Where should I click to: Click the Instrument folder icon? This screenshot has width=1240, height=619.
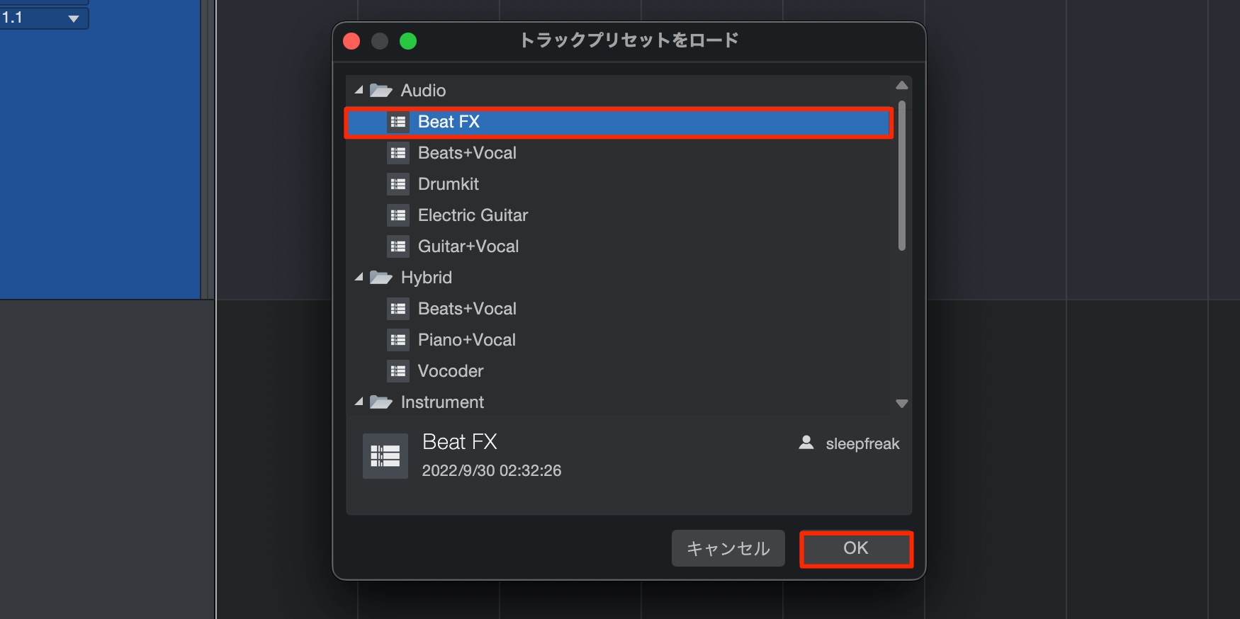(381, 402)
